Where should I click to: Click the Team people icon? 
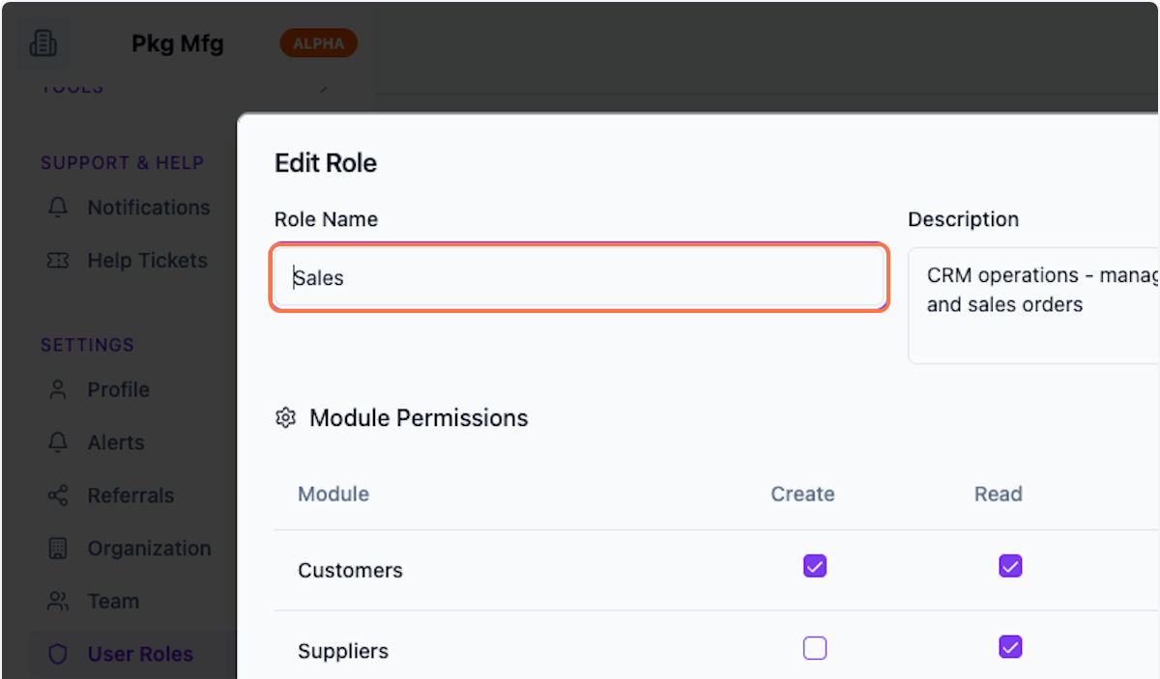57,601
